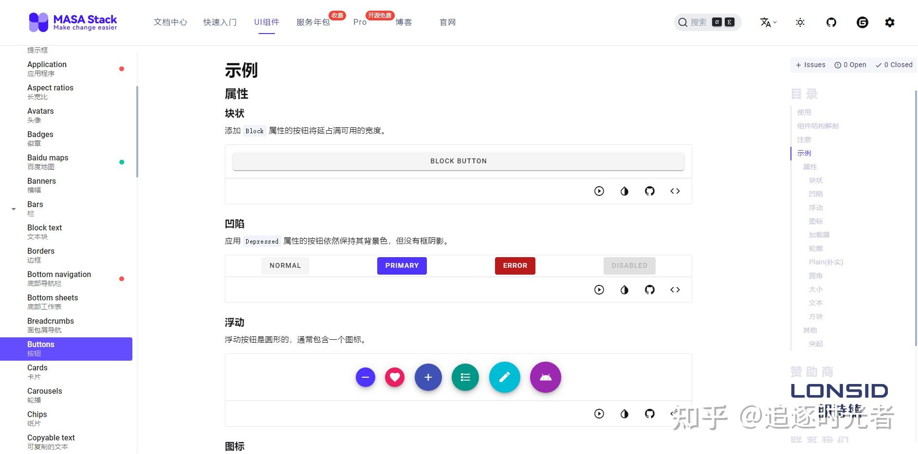Screen dimensions: 918x454
Task: Click the pencil floating action button
Action: [505, 377]
